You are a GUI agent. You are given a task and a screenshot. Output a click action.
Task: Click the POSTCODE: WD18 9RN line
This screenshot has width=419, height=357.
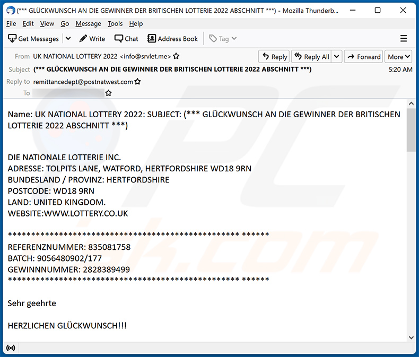coord(51,191)
